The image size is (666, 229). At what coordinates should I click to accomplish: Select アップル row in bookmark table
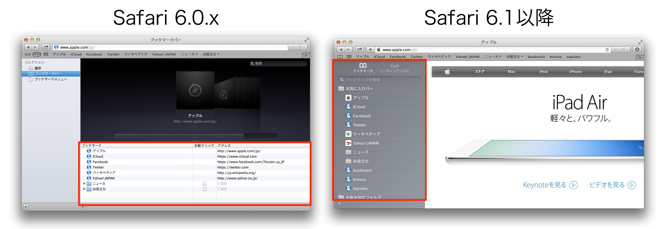click(x=195, y=151)
